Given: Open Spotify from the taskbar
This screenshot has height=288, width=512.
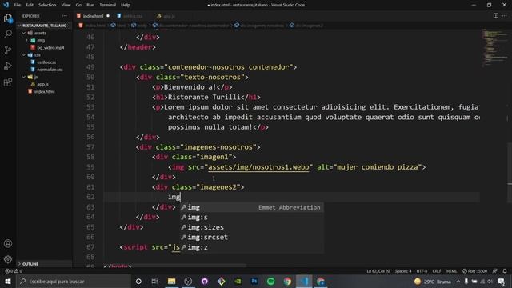Looking at the screenshot, I should [x=270, y=281].
